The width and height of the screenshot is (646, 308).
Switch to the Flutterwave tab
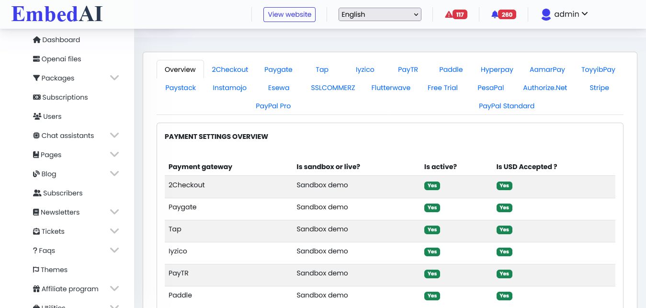pyautogui.click(x=391, y=88)
